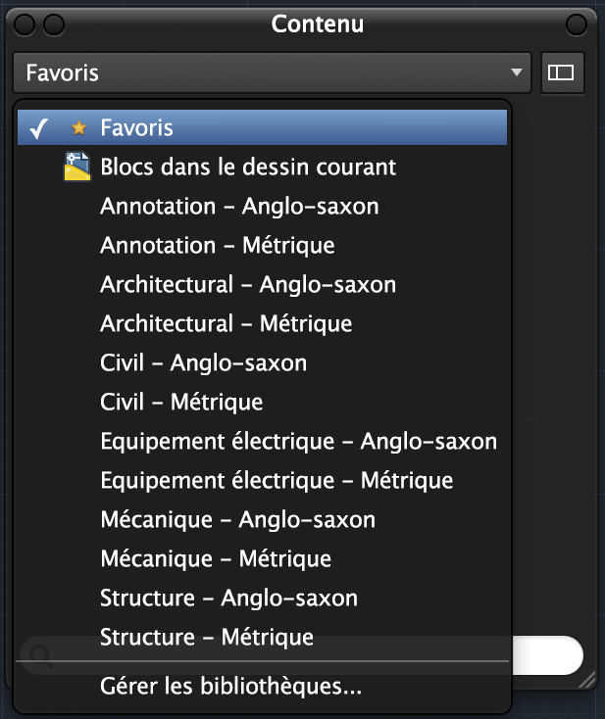Choose Mécanique – Métrique library

(216, 559)
